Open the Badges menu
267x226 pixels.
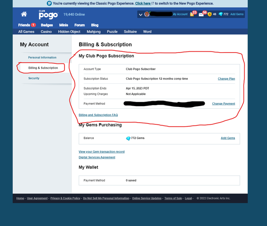pyautogui.click(x=47, y=25)
